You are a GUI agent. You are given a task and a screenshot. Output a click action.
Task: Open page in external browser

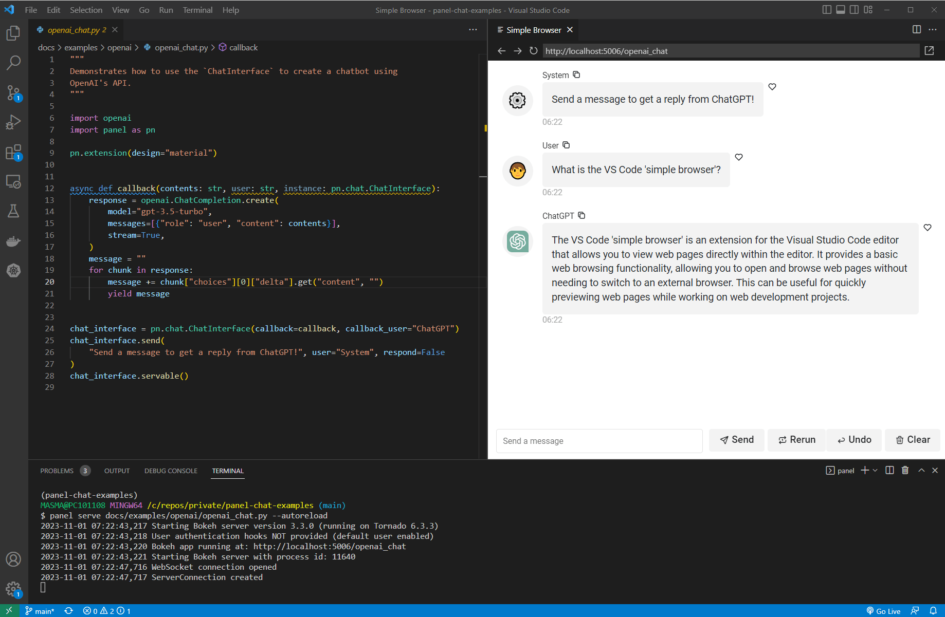pyautogui.click(x=929, y=51)
